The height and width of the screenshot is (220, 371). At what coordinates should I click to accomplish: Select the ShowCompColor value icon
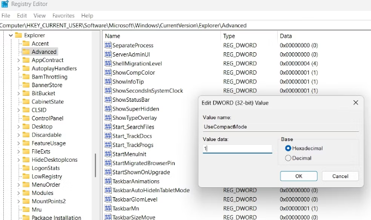pos(108,72)
